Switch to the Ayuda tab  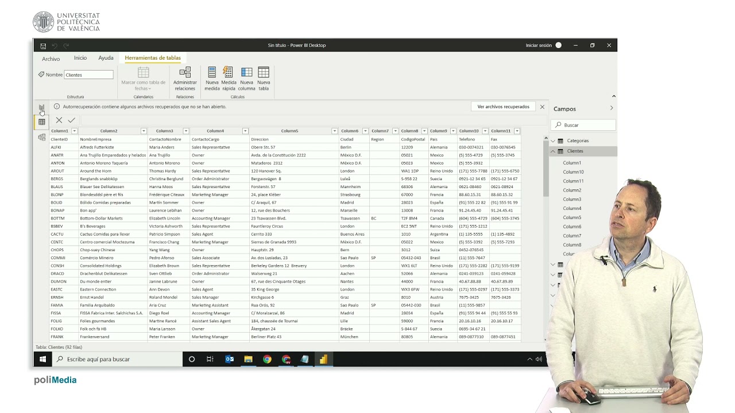(x=106, y=58)
